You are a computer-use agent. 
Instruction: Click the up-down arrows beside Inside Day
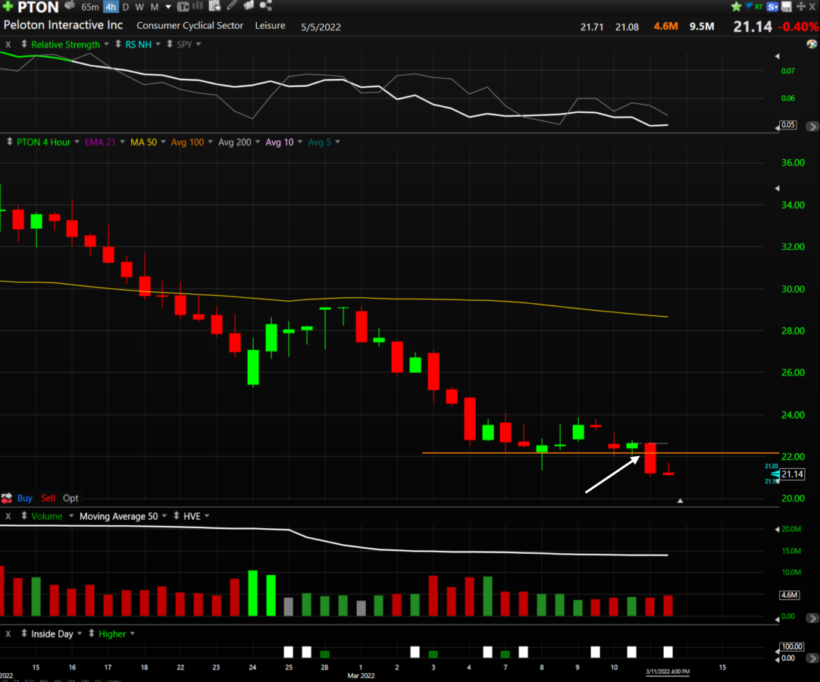pos(24,634)
